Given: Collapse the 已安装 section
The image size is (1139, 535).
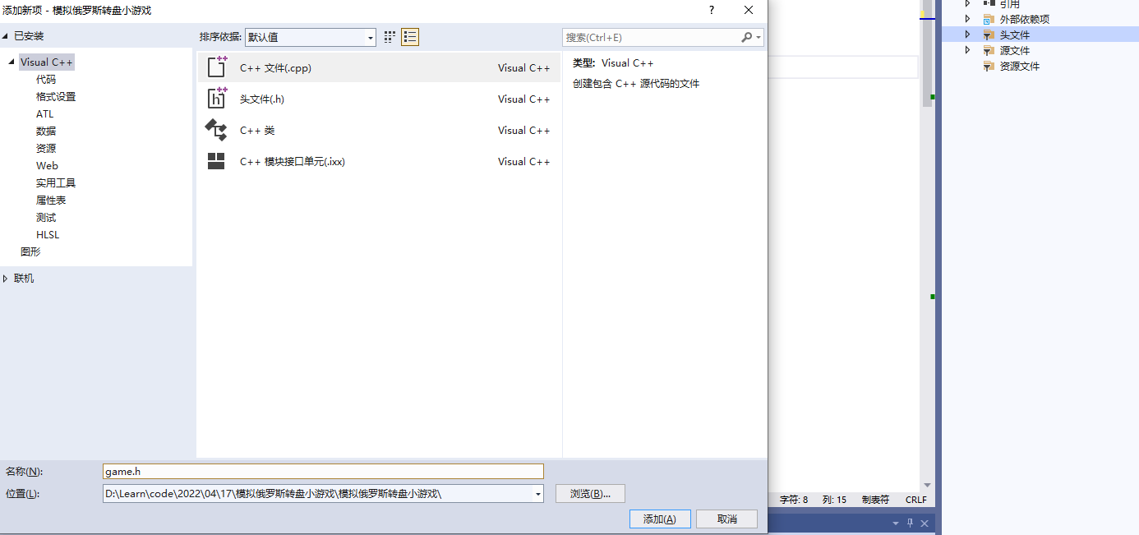Looking at the screenshot, I should [6, 36].
